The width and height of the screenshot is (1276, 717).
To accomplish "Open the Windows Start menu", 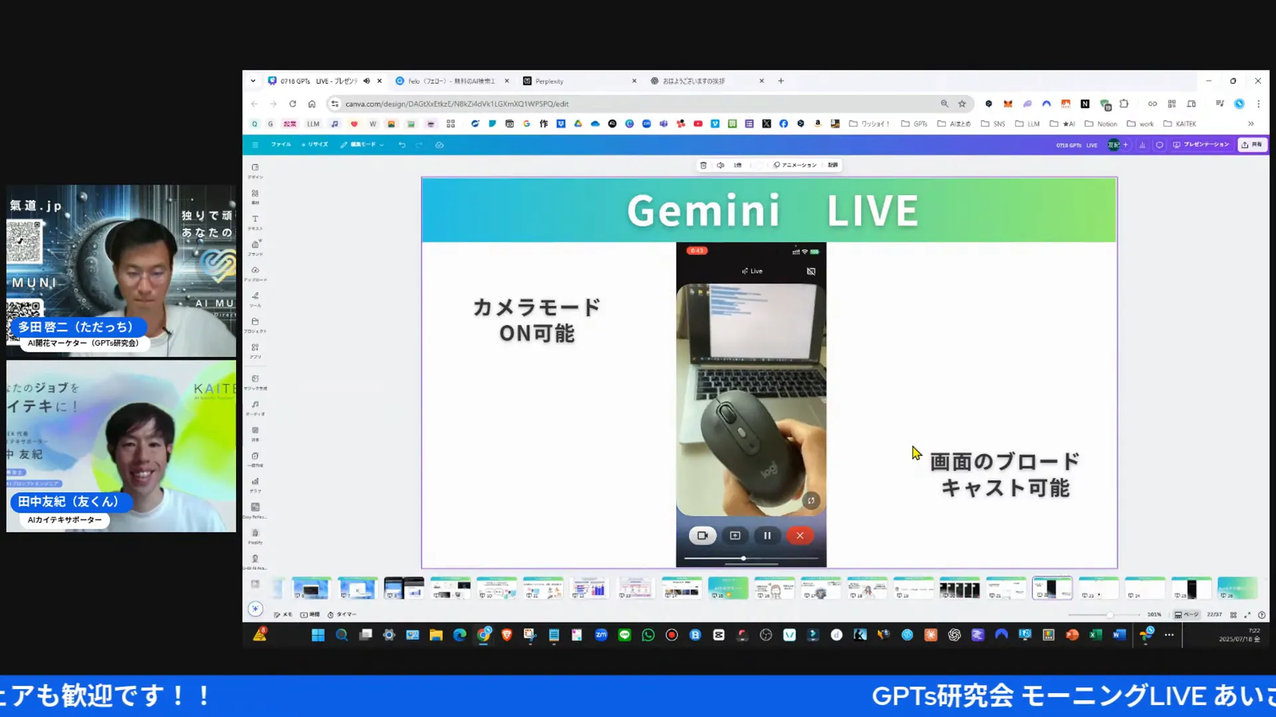I will [x=318, y=635].
